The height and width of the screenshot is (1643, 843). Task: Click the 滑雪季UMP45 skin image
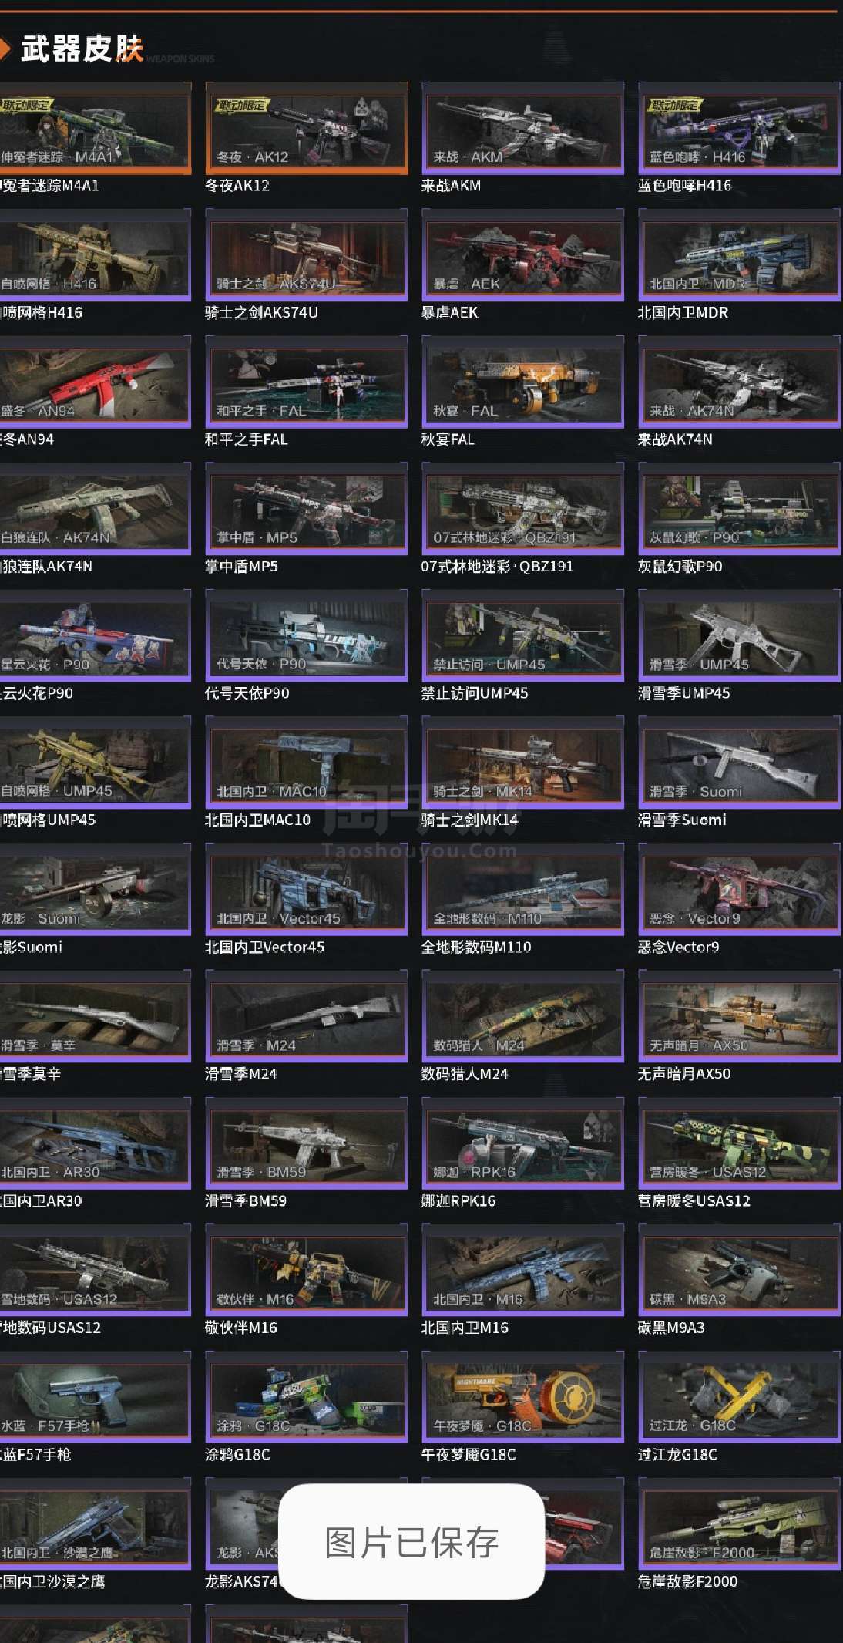point(739,636)
